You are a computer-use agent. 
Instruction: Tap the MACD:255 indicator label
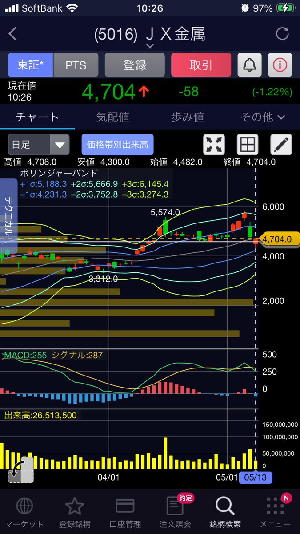[25, 355]
